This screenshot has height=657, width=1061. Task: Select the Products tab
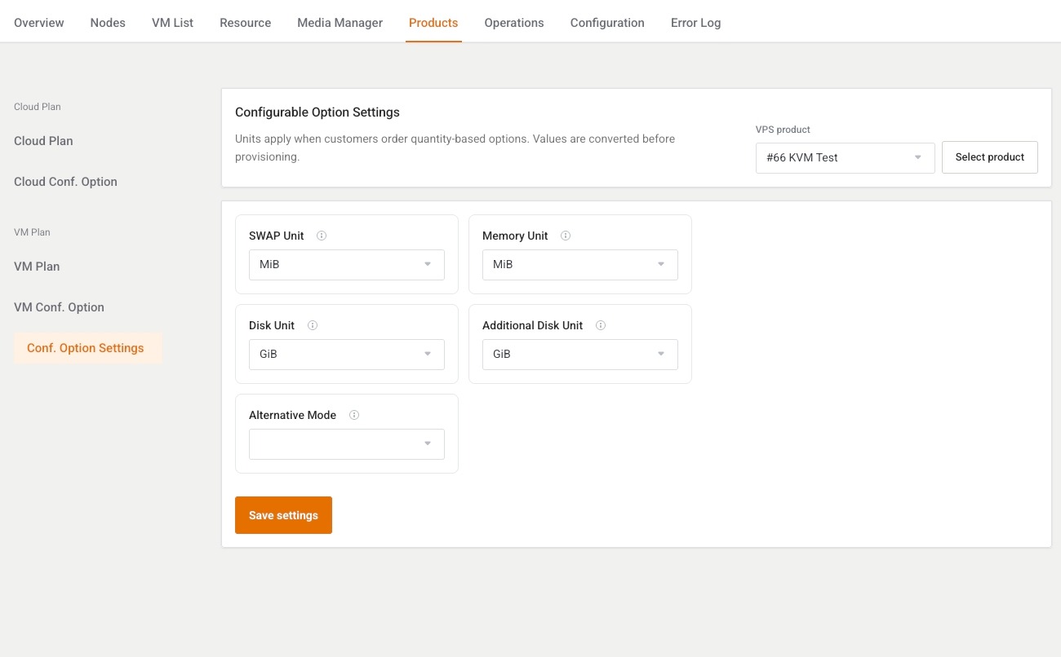tap(433, 23)
